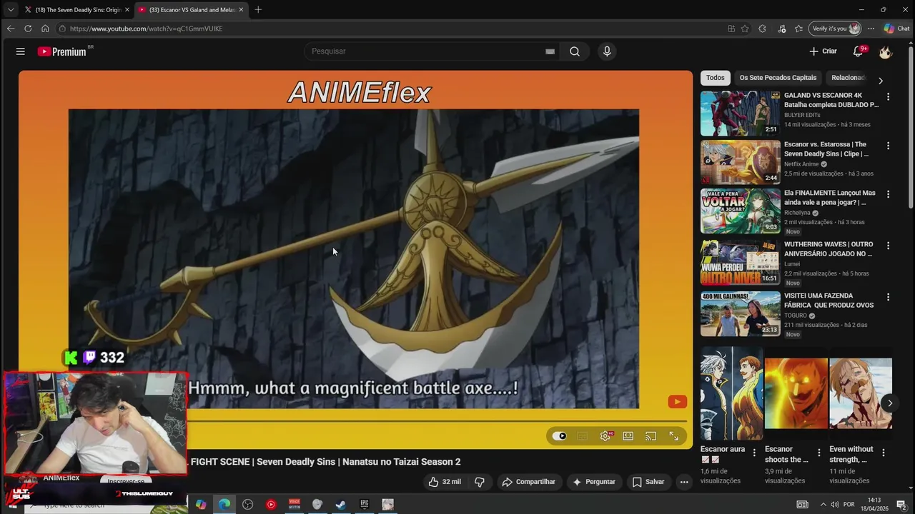Click the Compartilhar share button

529,482
